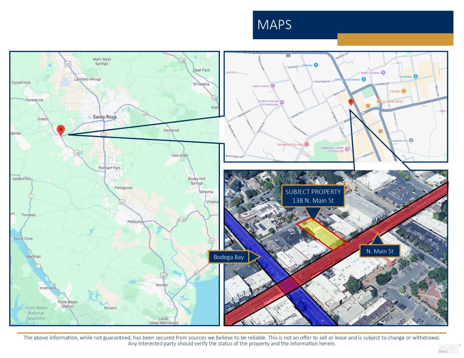Select the Fern Bar restaurant icon
Viewport: 464px width, 358px height.
click(404, 91)
